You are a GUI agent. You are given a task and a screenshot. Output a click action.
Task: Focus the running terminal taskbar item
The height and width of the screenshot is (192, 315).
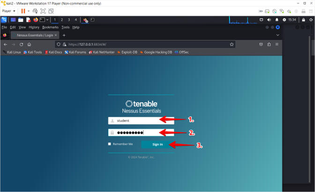[x=92, y=20]
